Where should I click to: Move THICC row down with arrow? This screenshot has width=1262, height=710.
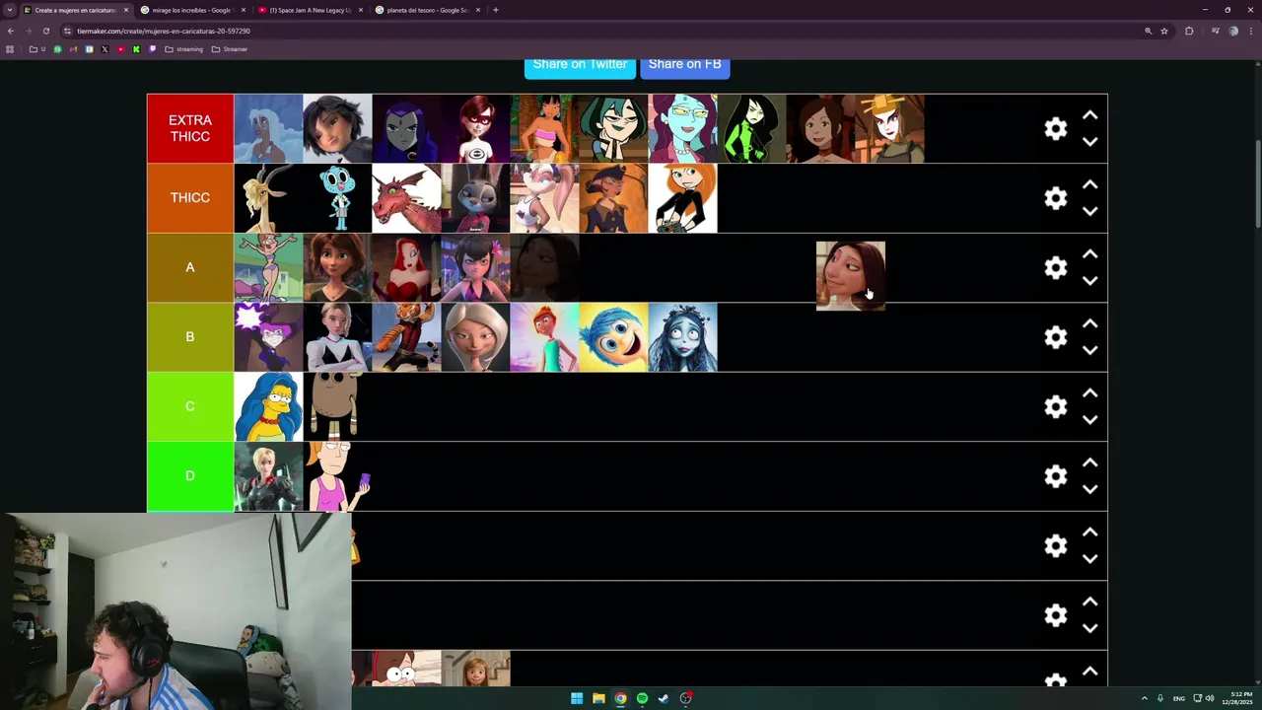[1089, 211]
